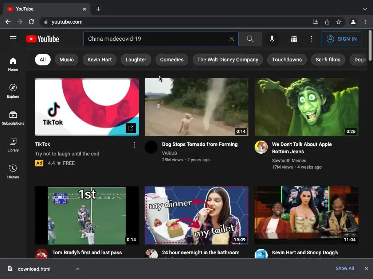373x279 pixels.
Task: Clear the search box with the X
Action: pos(231,39)
